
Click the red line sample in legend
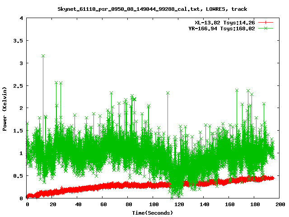[266, 22]
